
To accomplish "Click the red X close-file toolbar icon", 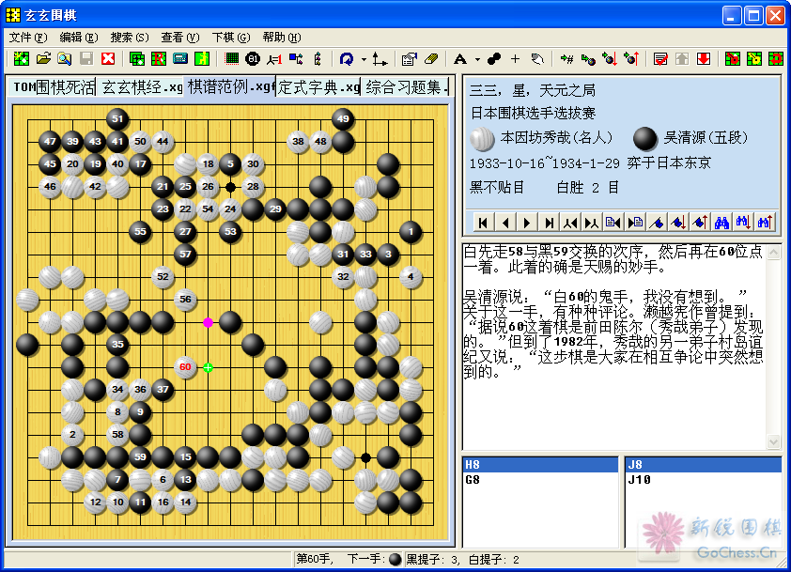I will tap(108, 58).
